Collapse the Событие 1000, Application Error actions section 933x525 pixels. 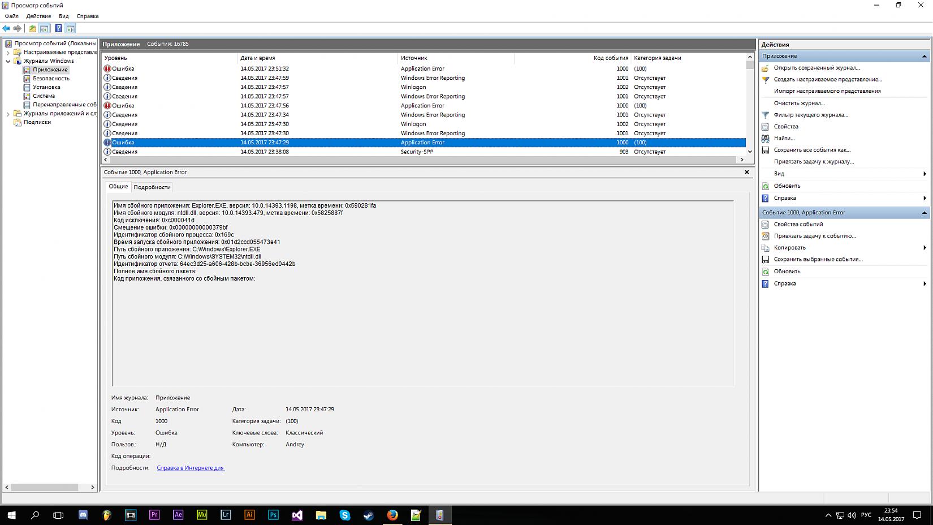[925, 213]
